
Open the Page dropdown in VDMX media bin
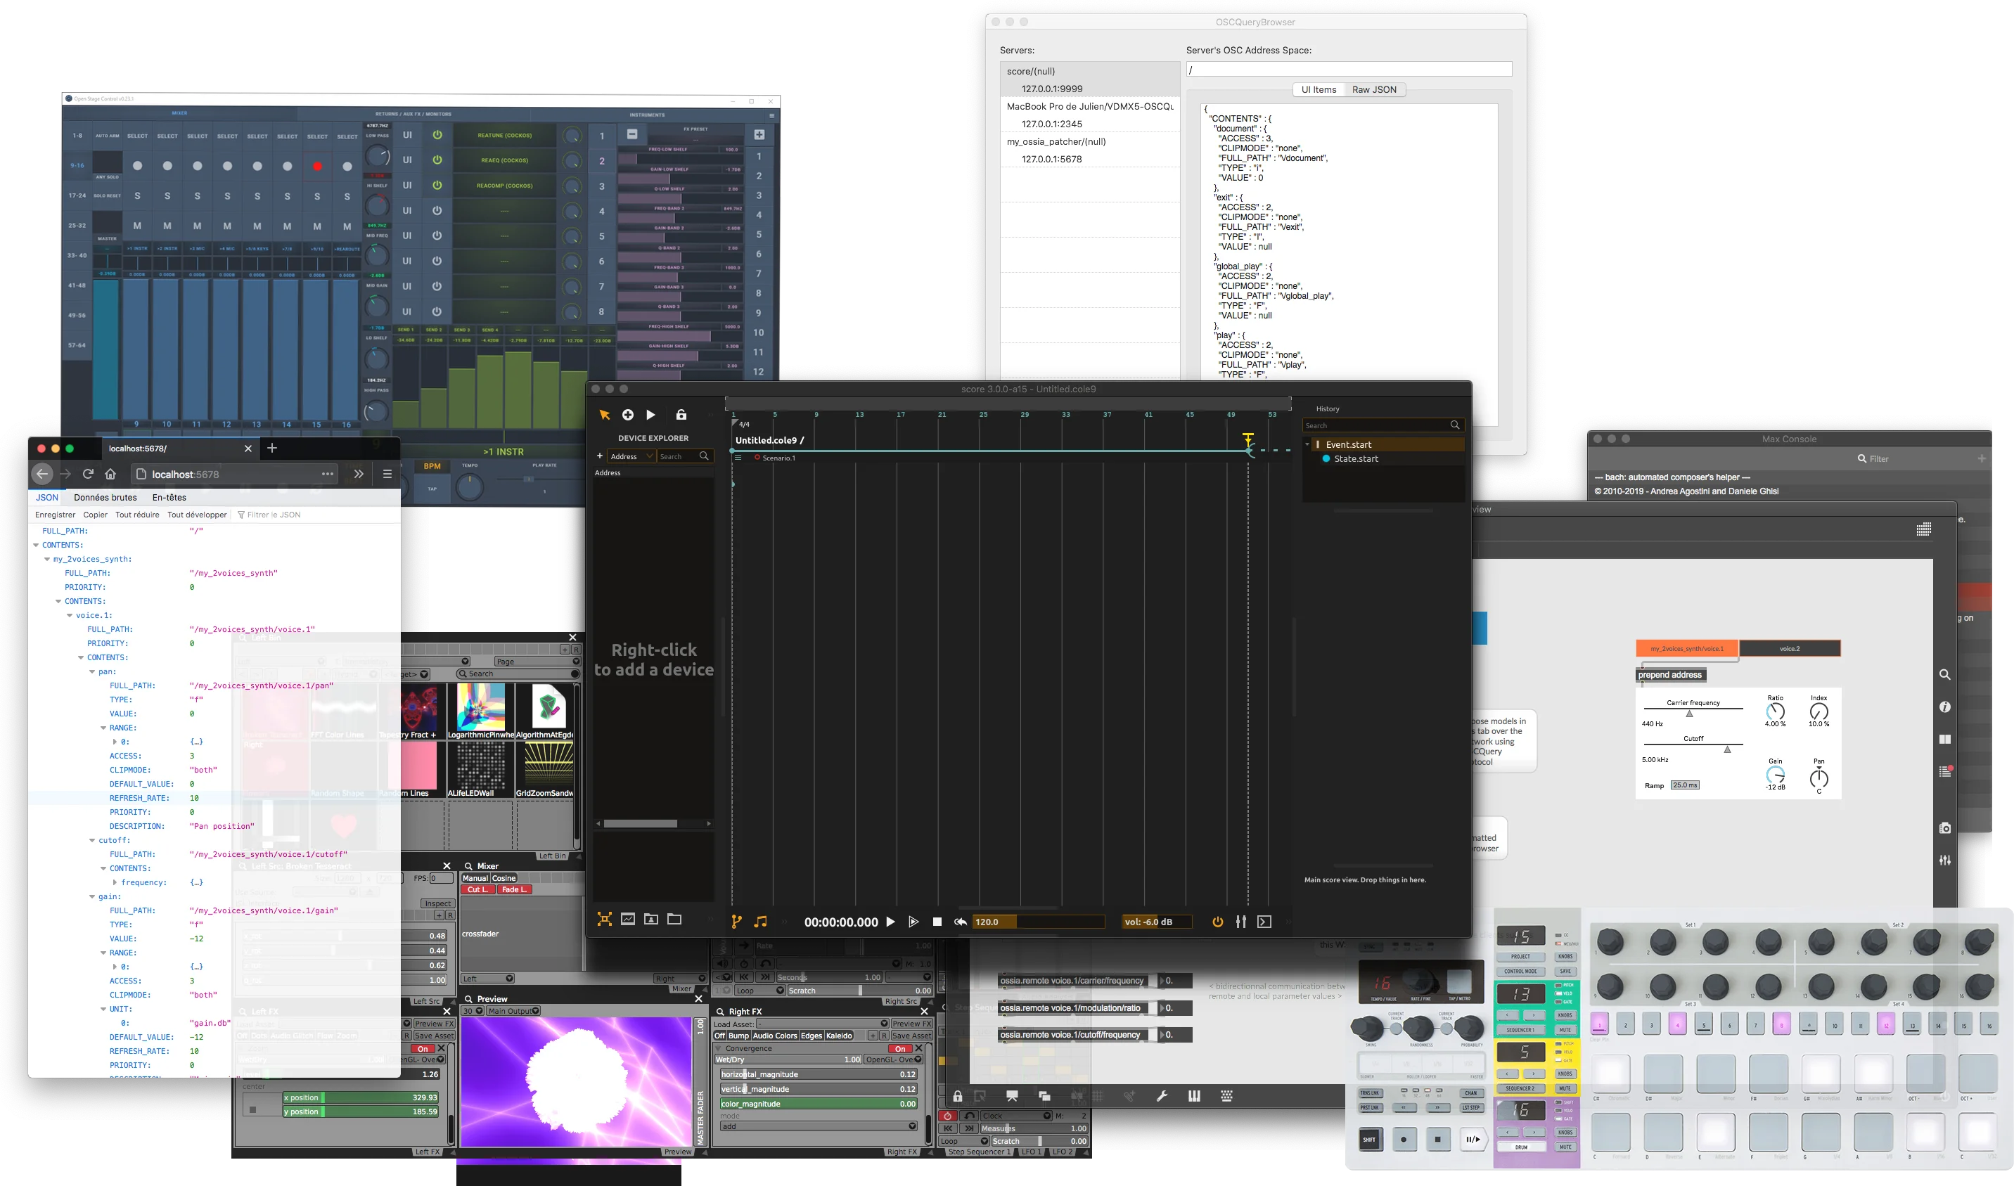pyautogui.click(x=537, y=662)
